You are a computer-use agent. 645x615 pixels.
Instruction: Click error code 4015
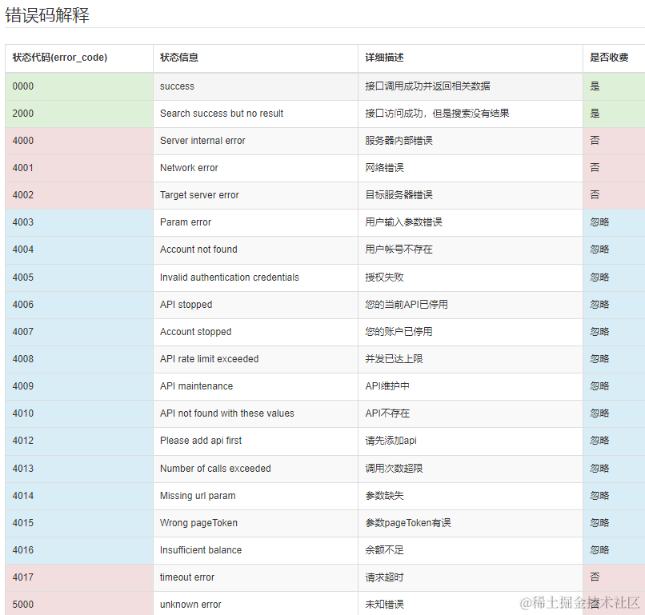point(23,522)
